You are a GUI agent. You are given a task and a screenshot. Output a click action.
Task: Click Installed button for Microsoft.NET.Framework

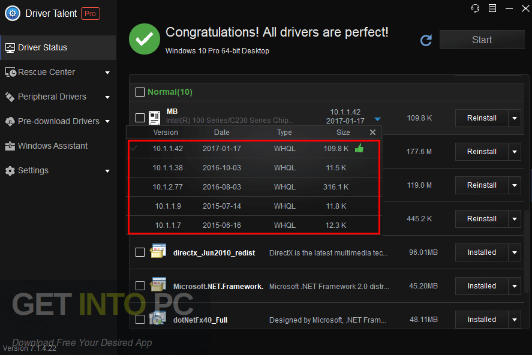pyautogui.click(x=482, y=286)
